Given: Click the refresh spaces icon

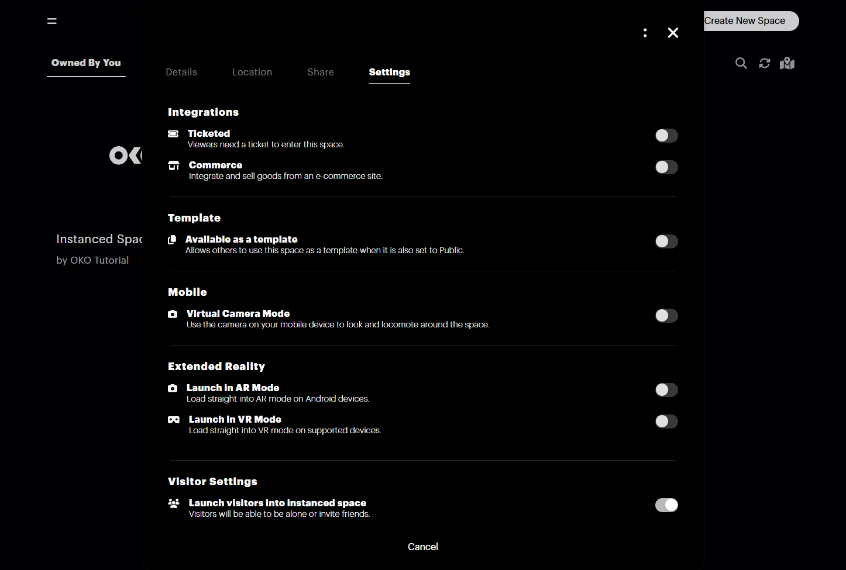Looking at the screenshot, I should [764, 63].
